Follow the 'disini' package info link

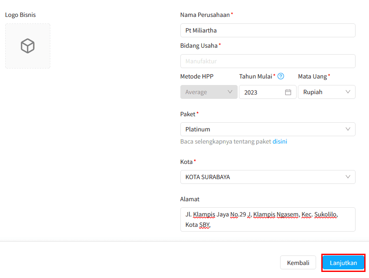[x=280, y=141]
